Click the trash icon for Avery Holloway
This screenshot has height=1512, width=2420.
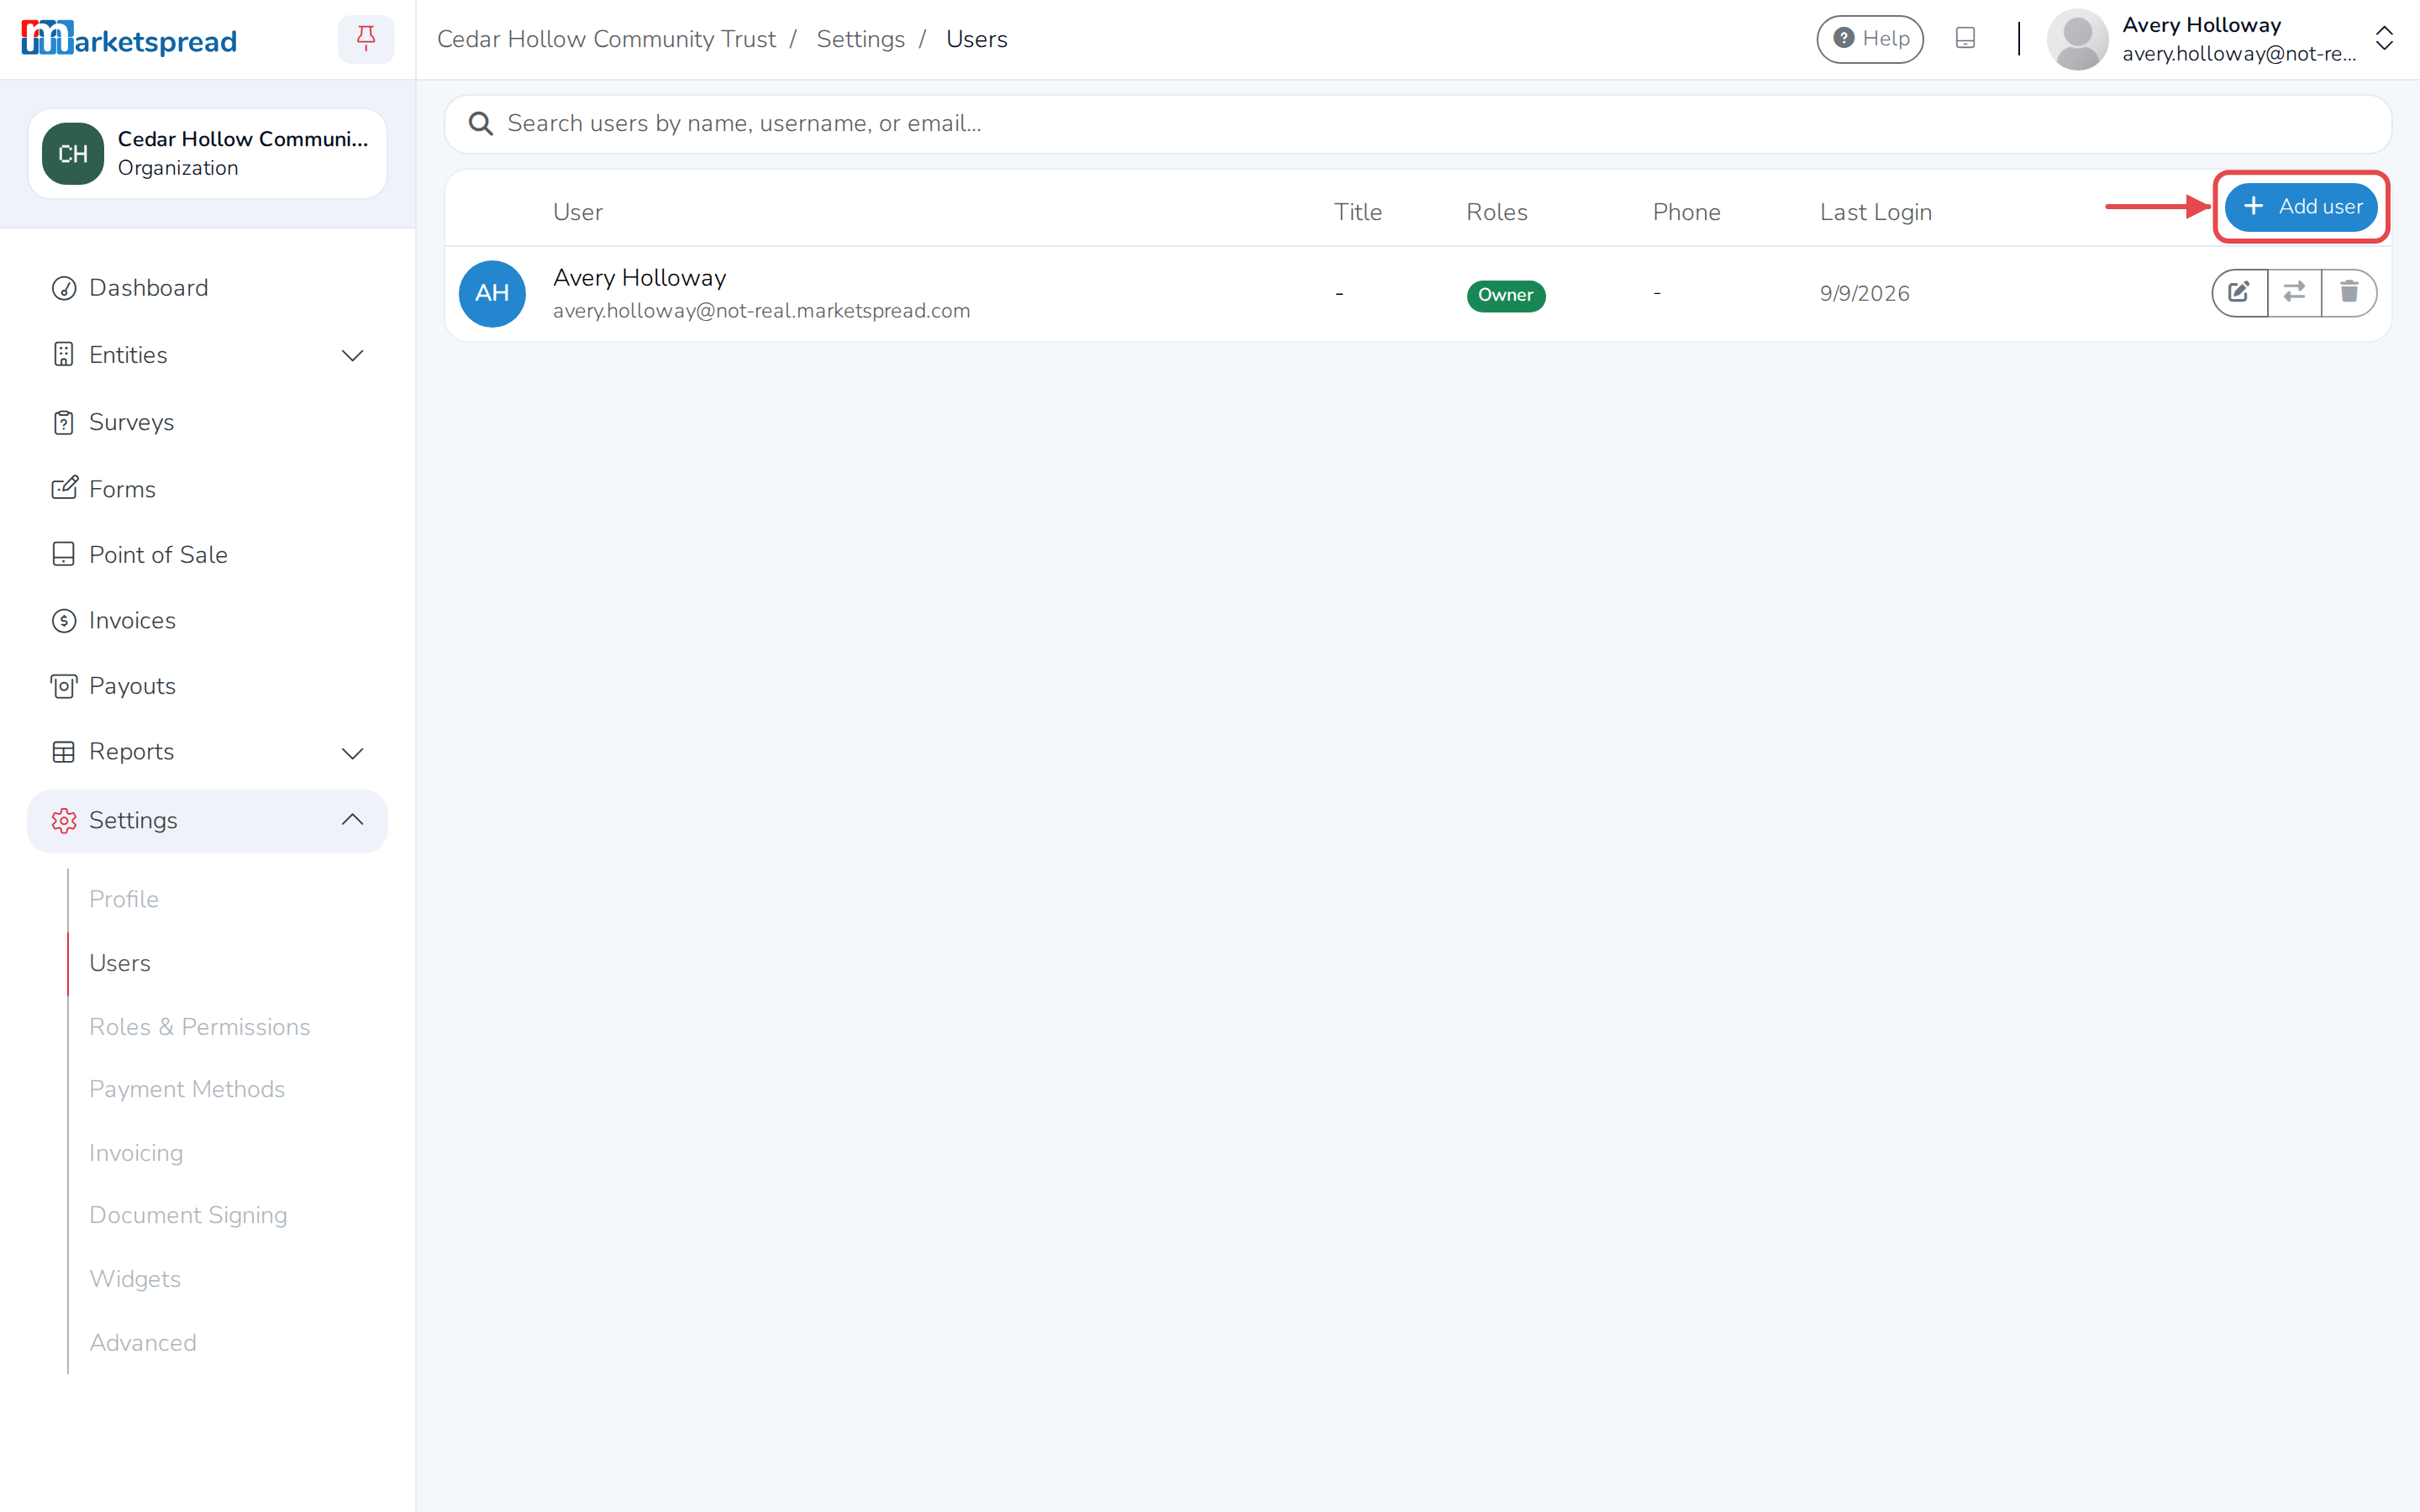(x=2349, y=292)
